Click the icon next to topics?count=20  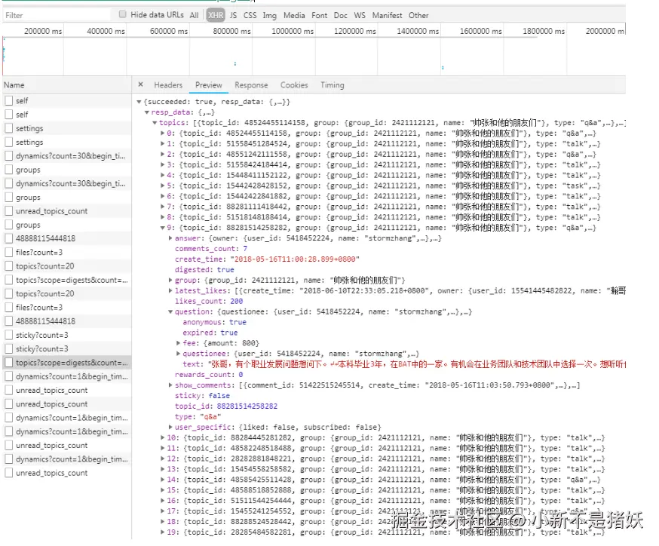point(9,266)
